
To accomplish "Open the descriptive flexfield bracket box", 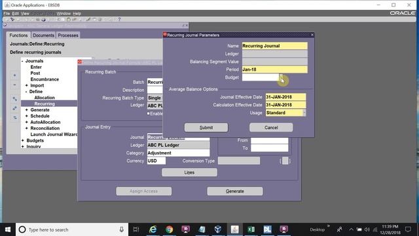I will click(285, 161).
